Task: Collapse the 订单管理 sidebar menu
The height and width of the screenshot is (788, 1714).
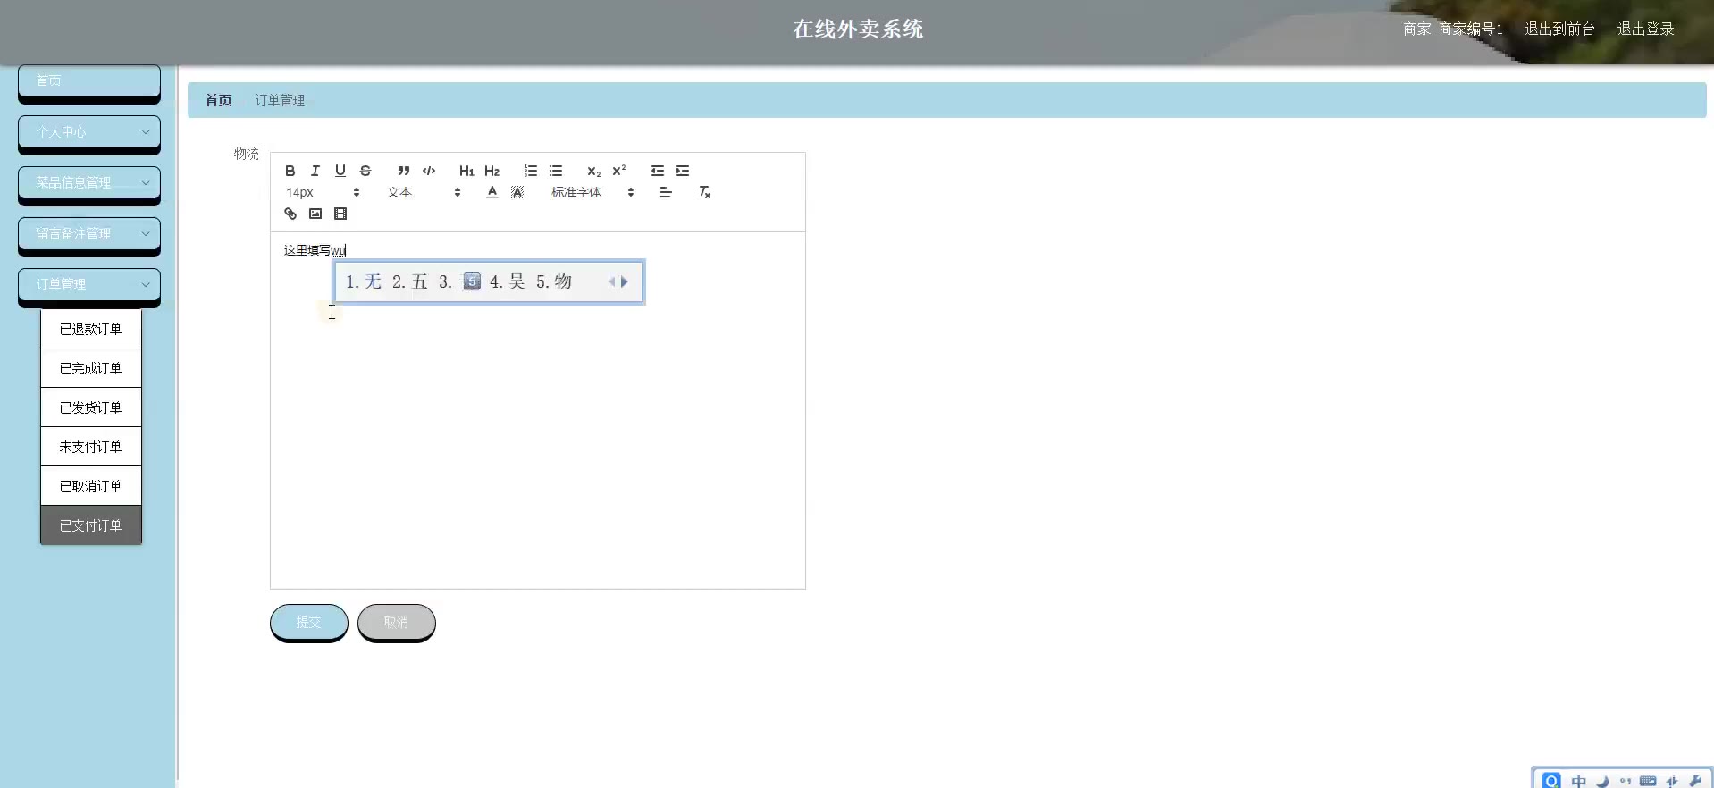Action: point(89,285)
